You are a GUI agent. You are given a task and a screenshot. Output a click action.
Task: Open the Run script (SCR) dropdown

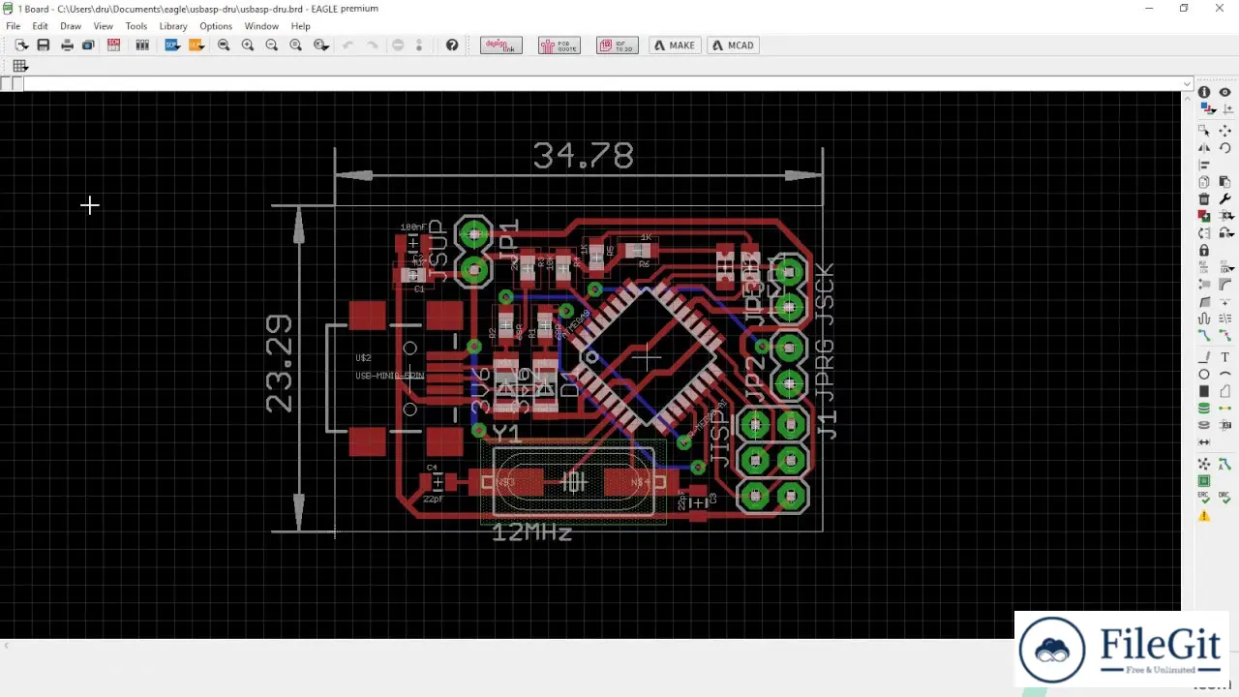[x=172, y=45]
